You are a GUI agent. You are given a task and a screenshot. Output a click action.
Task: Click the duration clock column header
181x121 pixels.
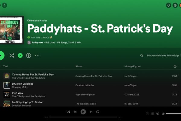pos(175,66)
